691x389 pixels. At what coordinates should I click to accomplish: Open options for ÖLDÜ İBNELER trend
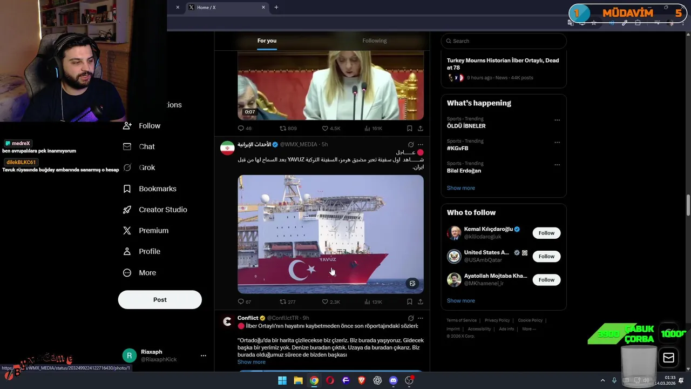[x=557, y=120]
